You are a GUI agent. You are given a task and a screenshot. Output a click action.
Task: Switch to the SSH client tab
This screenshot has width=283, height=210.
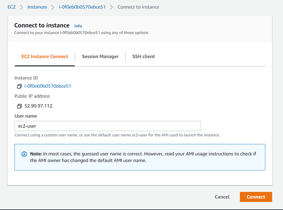coord(143,56)
